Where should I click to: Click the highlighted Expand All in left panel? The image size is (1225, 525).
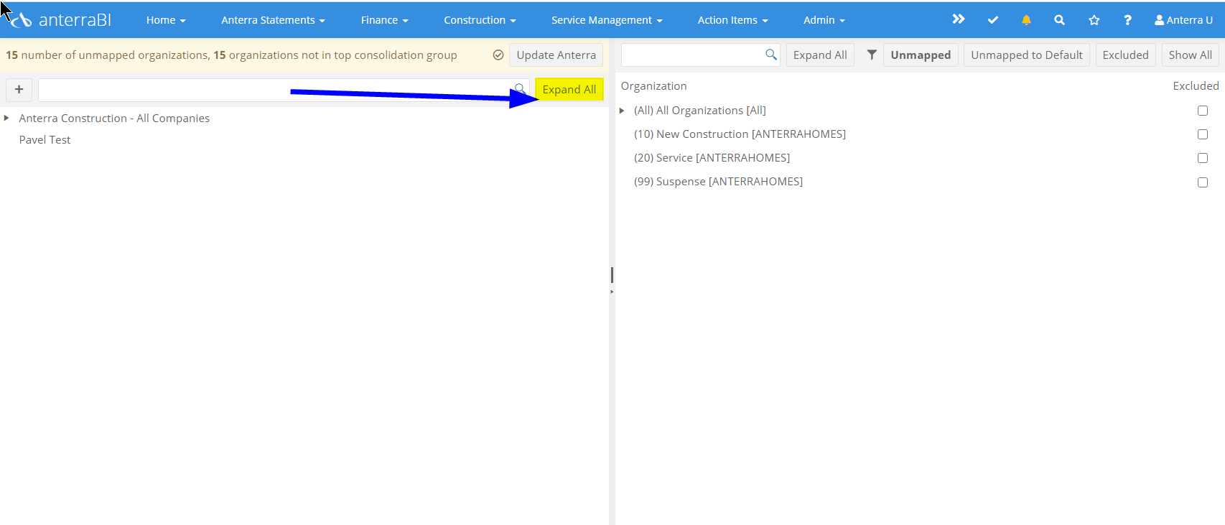(569, 90)
